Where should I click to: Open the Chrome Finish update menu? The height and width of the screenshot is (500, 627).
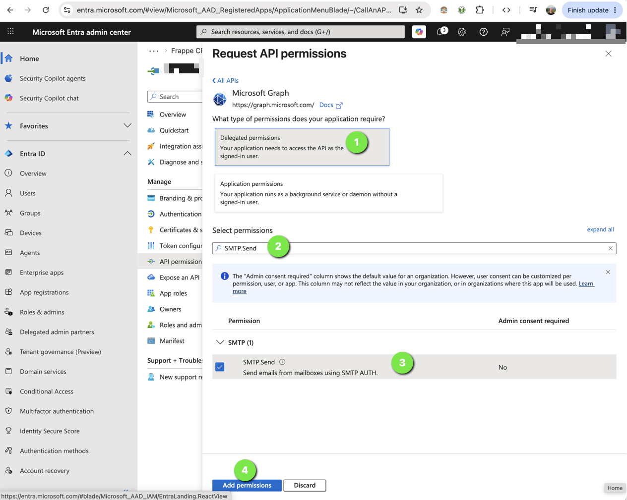tap(592, 10)
